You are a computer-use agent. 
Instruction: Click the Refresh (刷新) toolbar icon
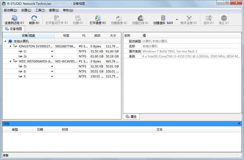[x=34, y=18]
